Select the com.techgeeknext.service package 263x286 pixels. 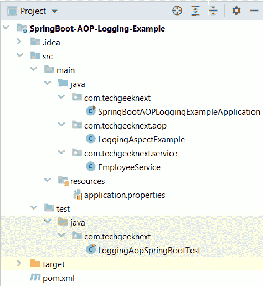tap(131, 154)
